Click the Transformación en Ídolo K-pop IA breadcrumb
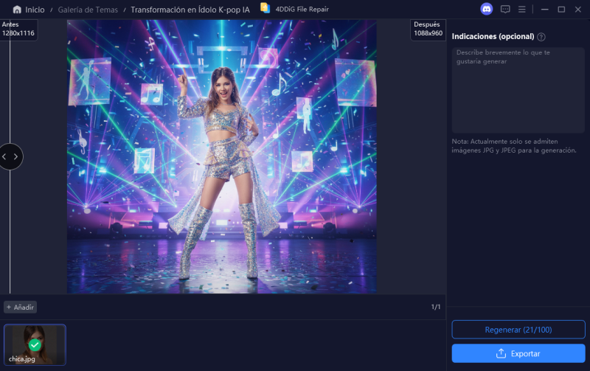Screen dimensions: 590x371 pos(190,10)
